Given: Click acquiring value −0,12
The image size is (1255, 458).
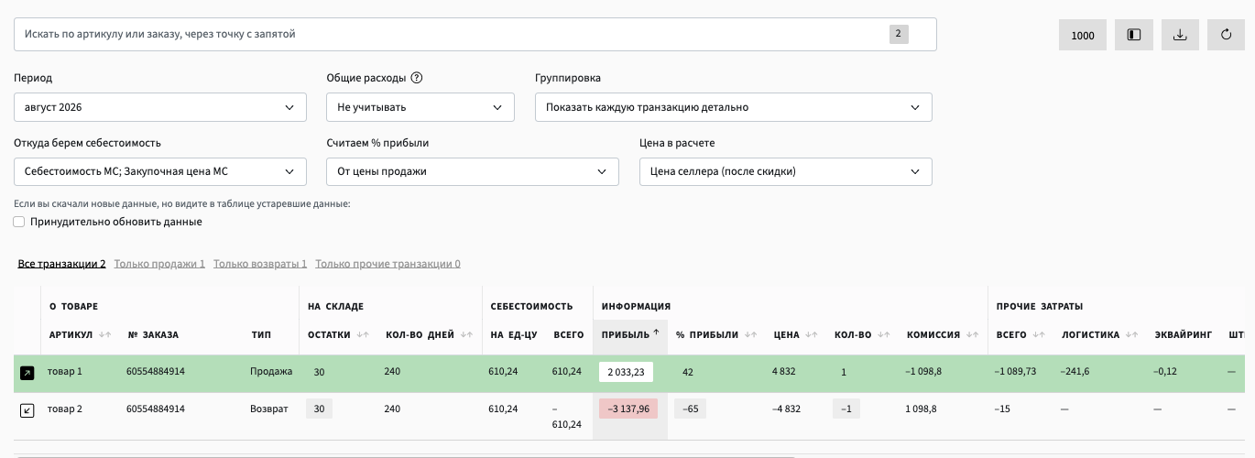Looking at the screenshot, I should 1167,371.
